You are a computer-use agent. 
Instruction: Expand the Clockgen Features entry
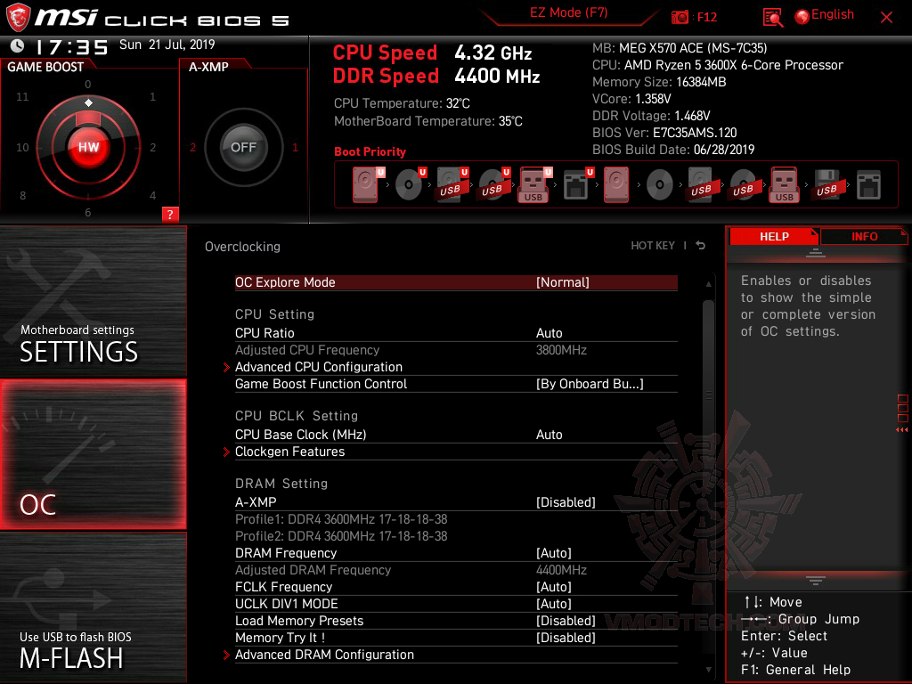click(x=289, y=452)
